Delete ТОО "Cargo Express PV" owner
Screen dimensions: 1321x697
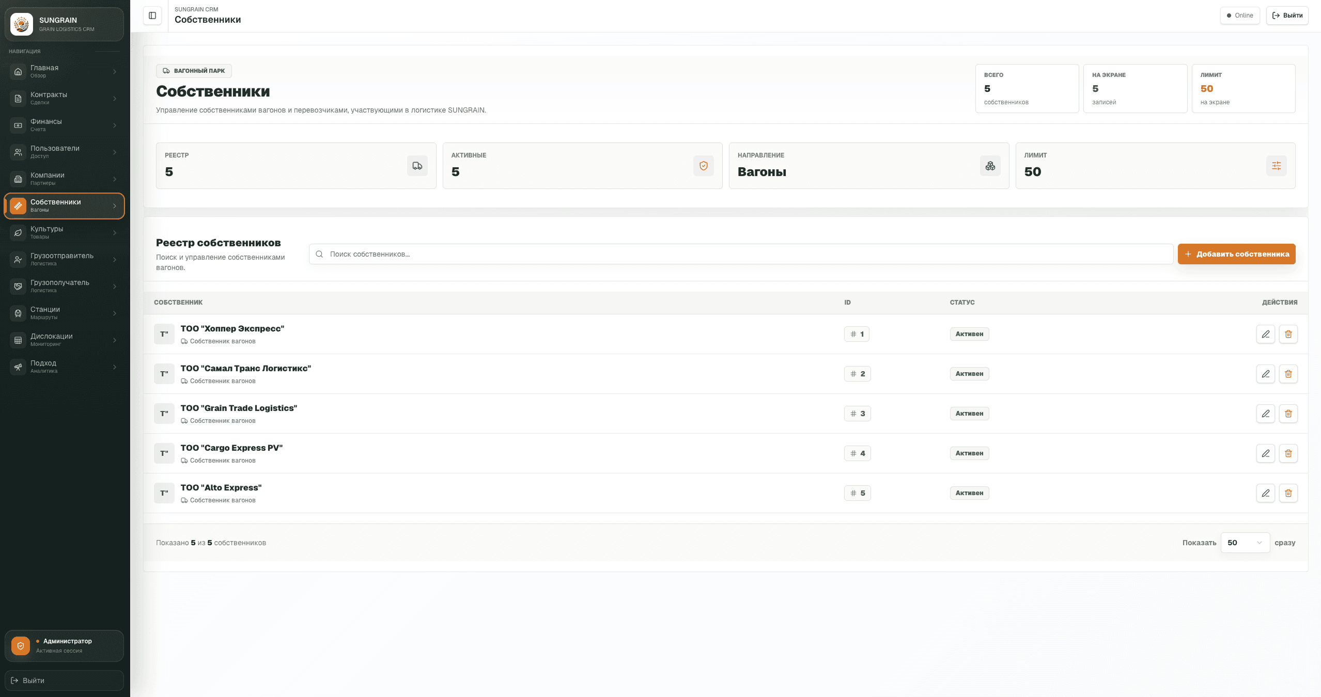pos(1288,453)
